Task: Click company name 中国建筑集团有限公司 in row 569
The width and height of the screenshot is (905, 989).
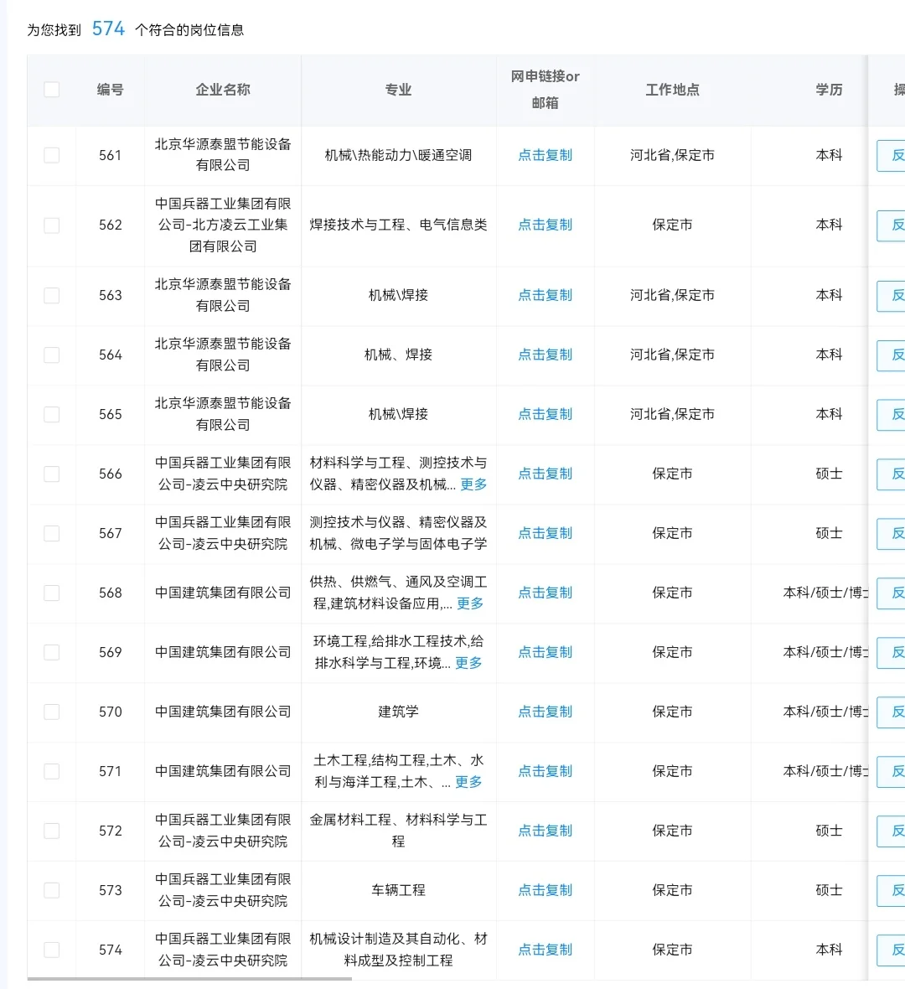Action: (223, 652)
